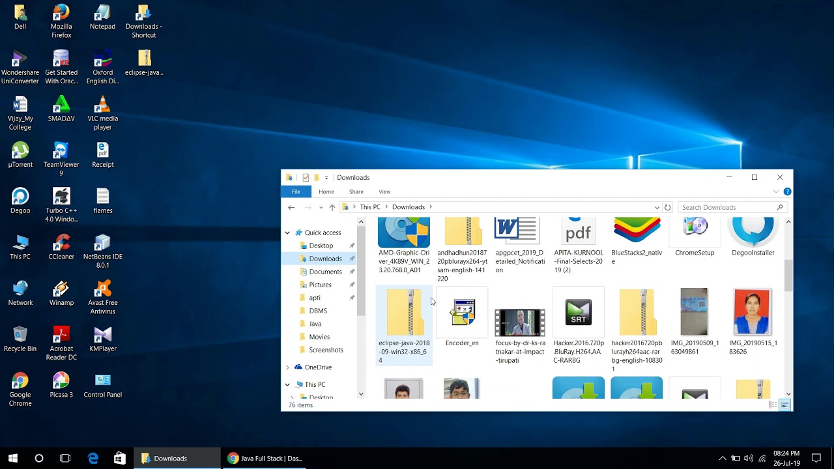This screenshot has width=834, height=469.
Task: Switch to Java Full Stack Chrome window
Action: pyautogui.click(x=265, y=459)
